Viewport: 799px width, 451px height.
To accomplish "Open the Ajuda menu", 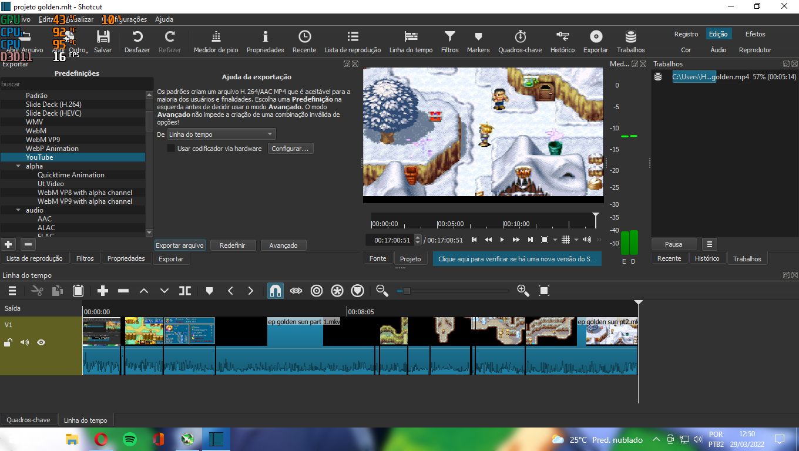I will point(164,19).
